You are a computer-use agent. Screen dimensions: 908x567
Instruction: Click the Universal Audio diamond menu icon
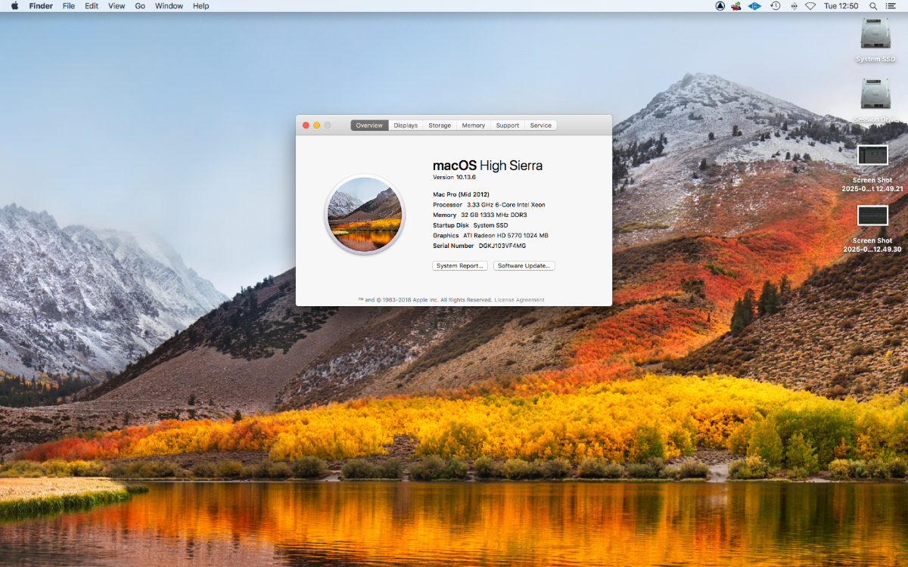coord(754,6)
